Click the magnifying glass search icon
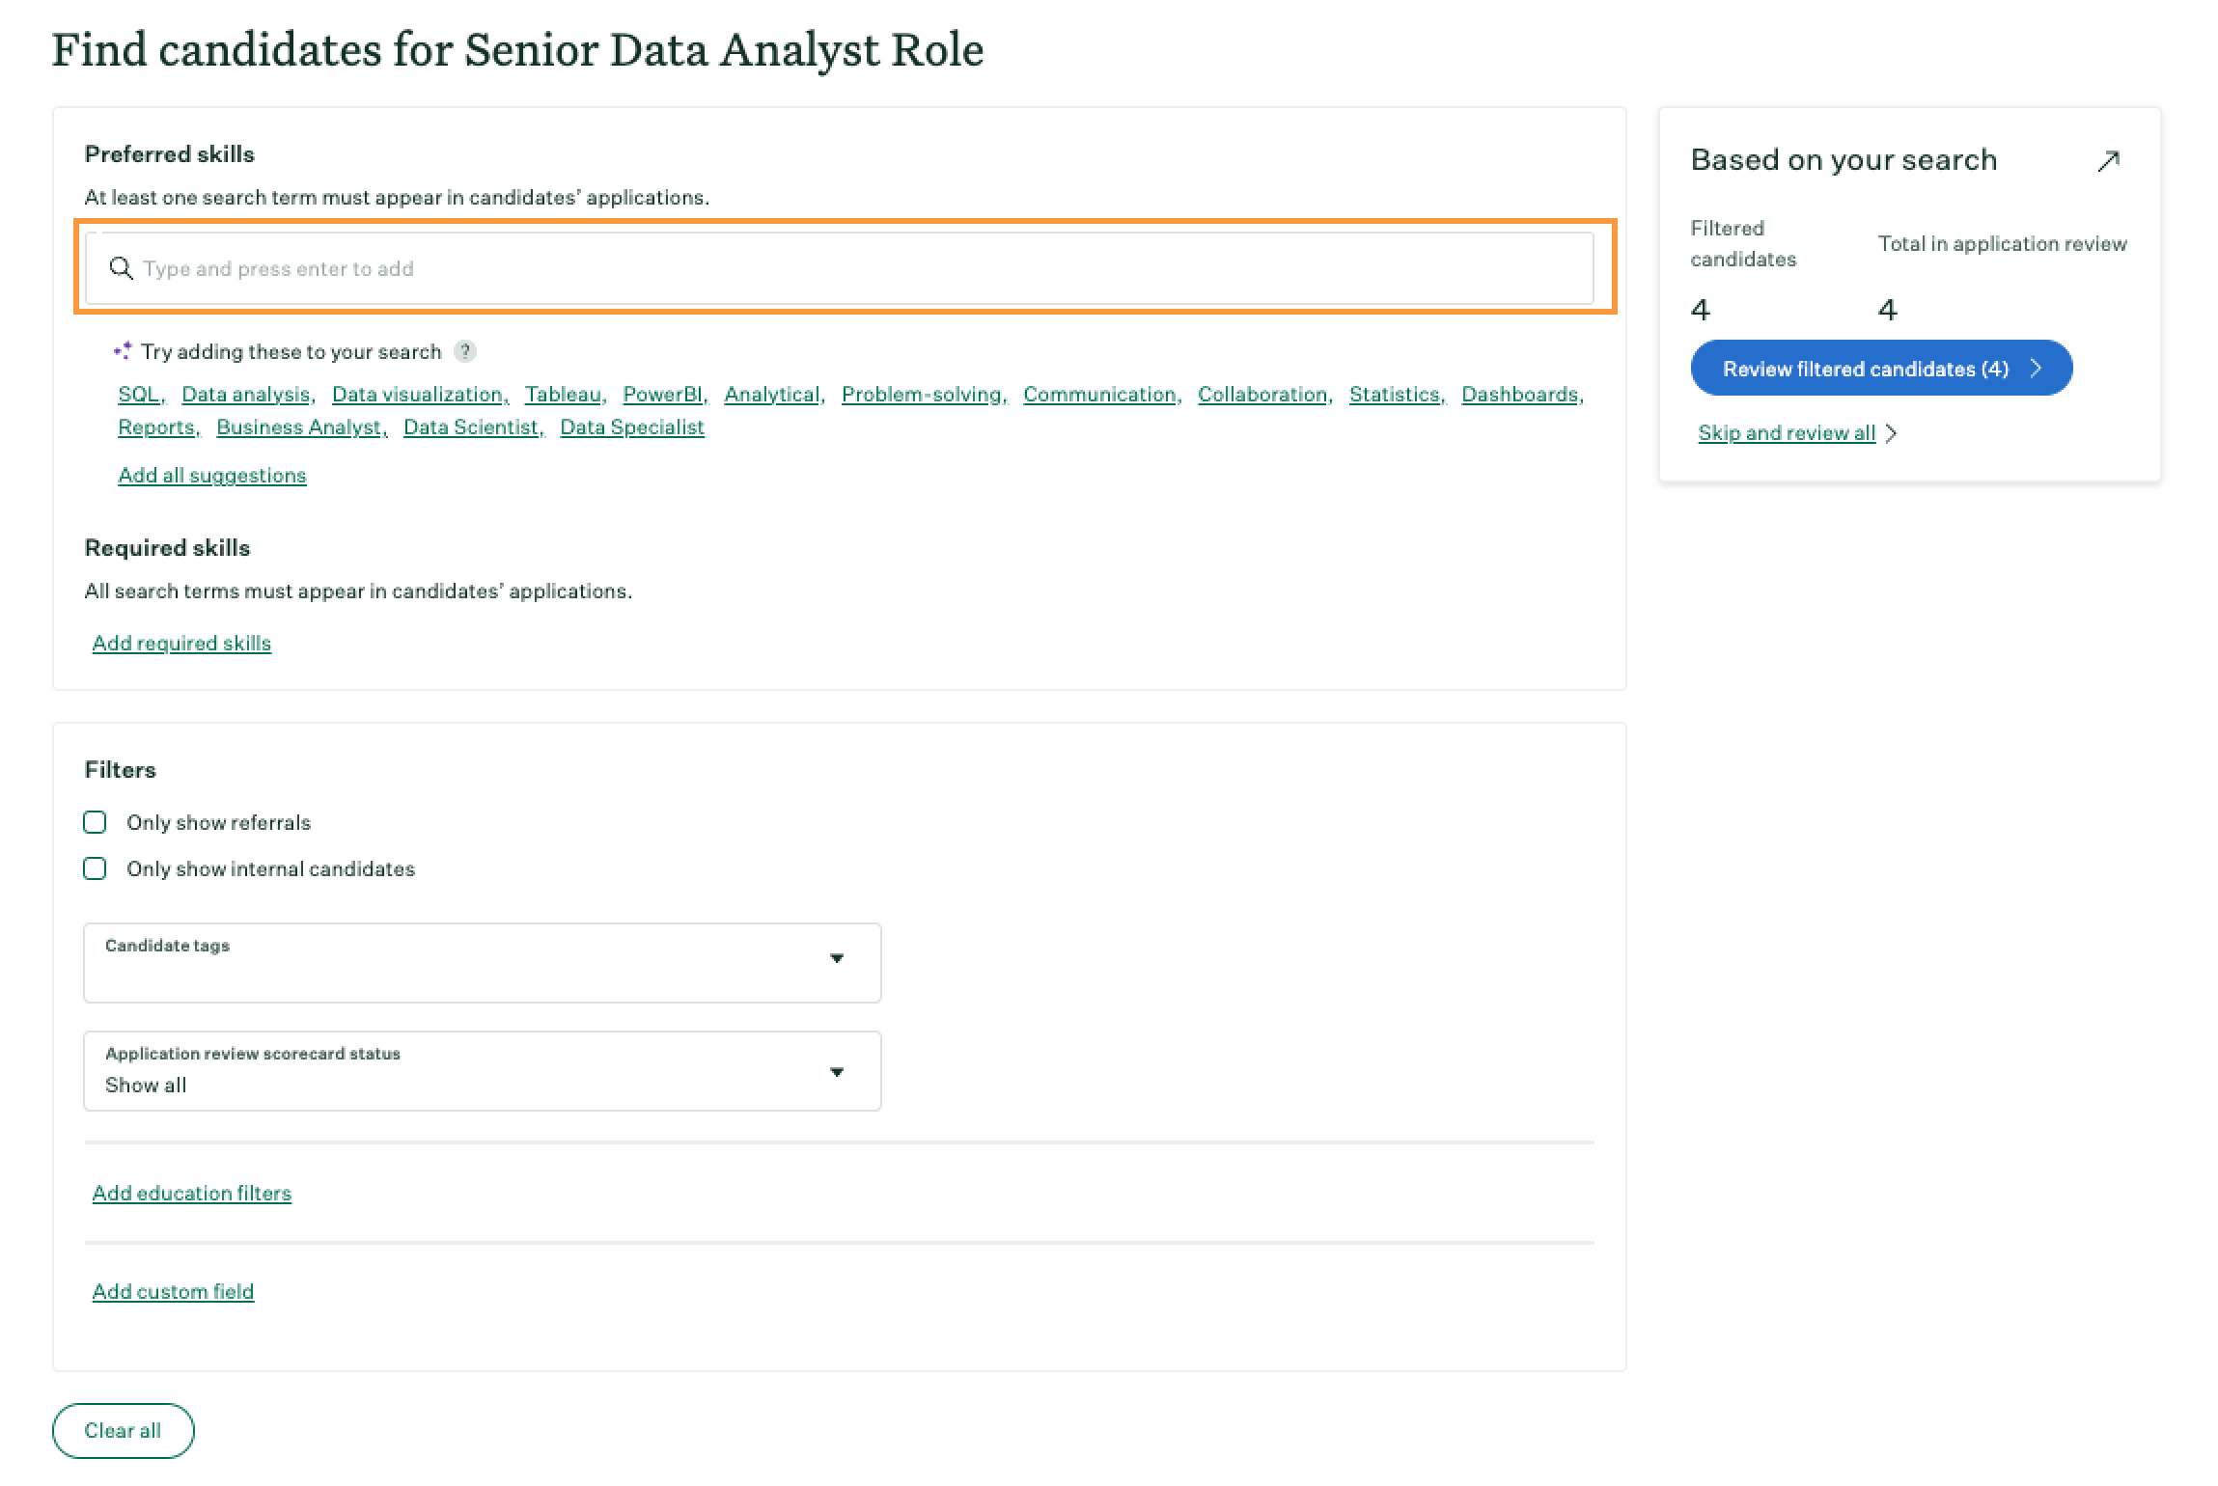2218x1486 pixels. pyautogui.click(x=121, y=268)
